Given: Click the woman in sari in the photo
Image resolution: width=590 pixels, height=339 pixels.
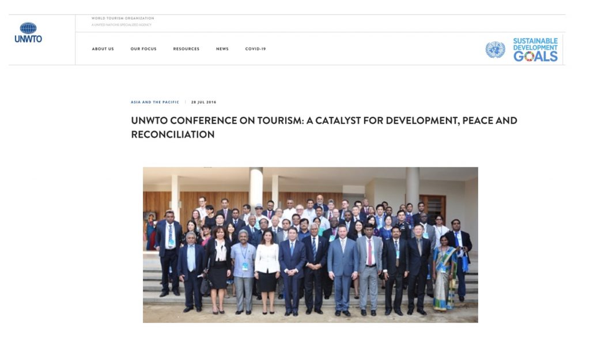Looking at the screenshot, I should 445,273.
